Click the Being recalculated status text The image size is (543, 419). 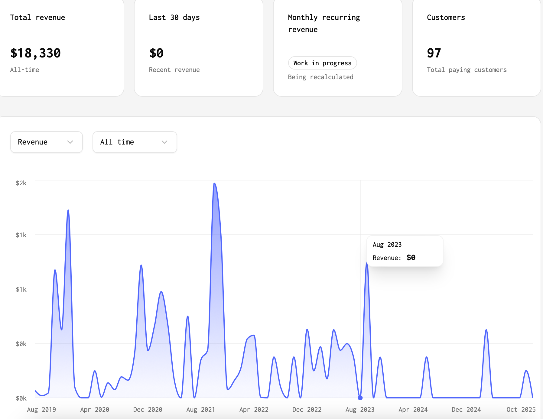[x=321, y=77]
